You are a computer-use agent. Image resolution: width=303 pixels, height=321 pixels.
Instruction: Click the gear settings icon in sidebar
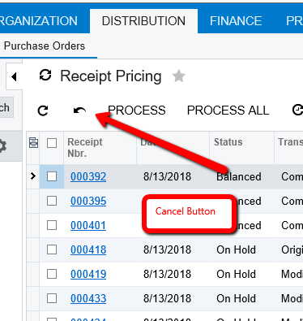tap(2, 146)
